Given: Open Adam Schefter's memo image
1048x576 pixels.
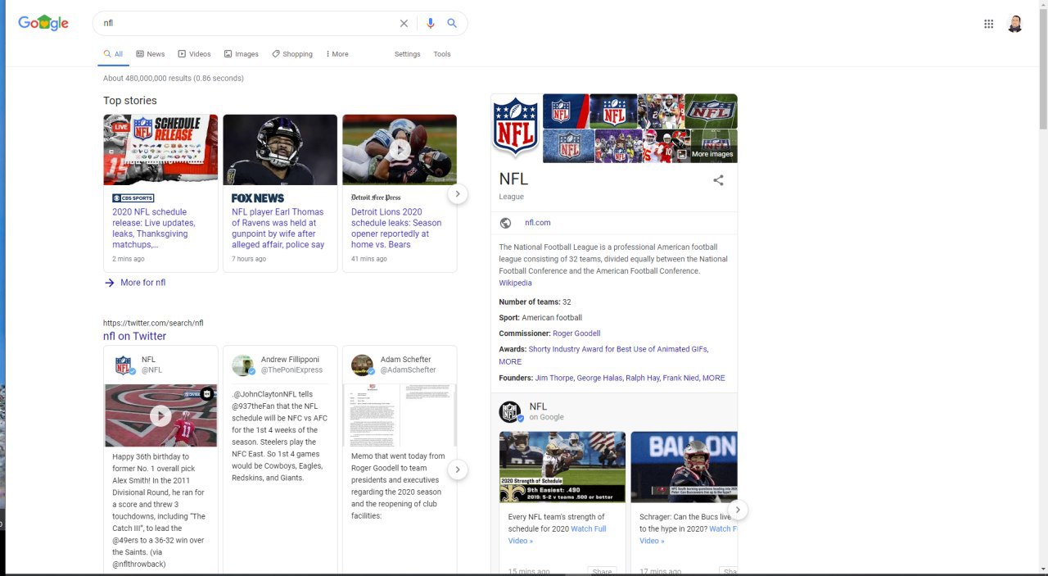Looking at the screenshot, I should point(400,415).
